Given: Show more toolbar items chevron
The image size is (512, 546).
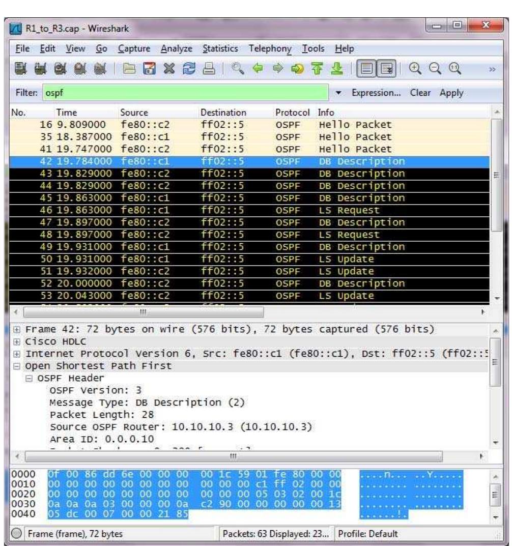Looking at the screenshot, I should point(492,69).
